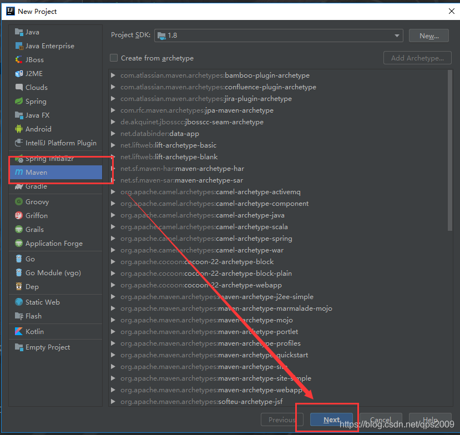The width and height of the screenshot is (460, 435).
Task: Expand maven-archetype-webapp node
Action: [113, 390]
